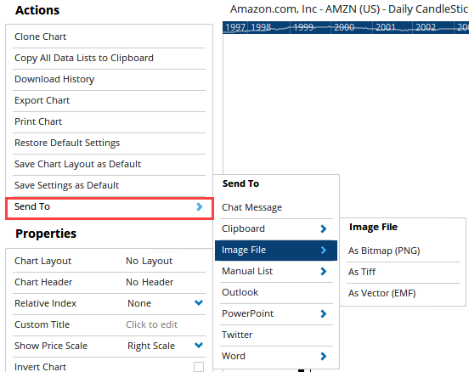Viewport: 469px width, 372px height.
Task: Click the PowerPoint submenu chevron
Action: pyautogui.click(x=324, y=313)
